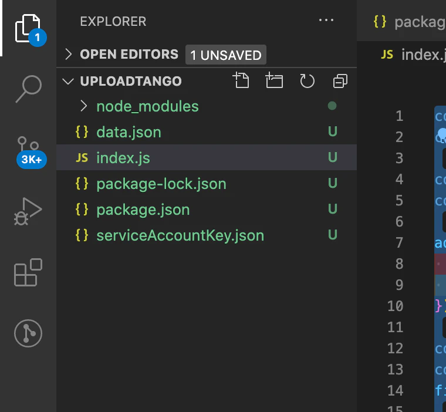
Task: Click the EXPLORER panel title
Action: 113,21
